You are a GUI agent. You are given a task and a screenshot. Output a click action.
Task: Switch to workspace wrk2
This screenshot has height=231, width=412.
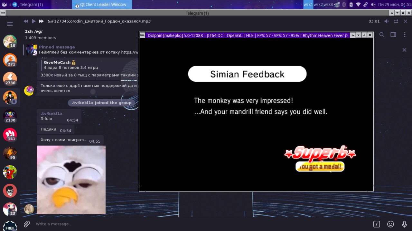coord(318,4)
